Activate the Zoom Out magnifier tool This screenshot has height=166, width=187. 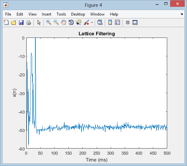[56, 22]
